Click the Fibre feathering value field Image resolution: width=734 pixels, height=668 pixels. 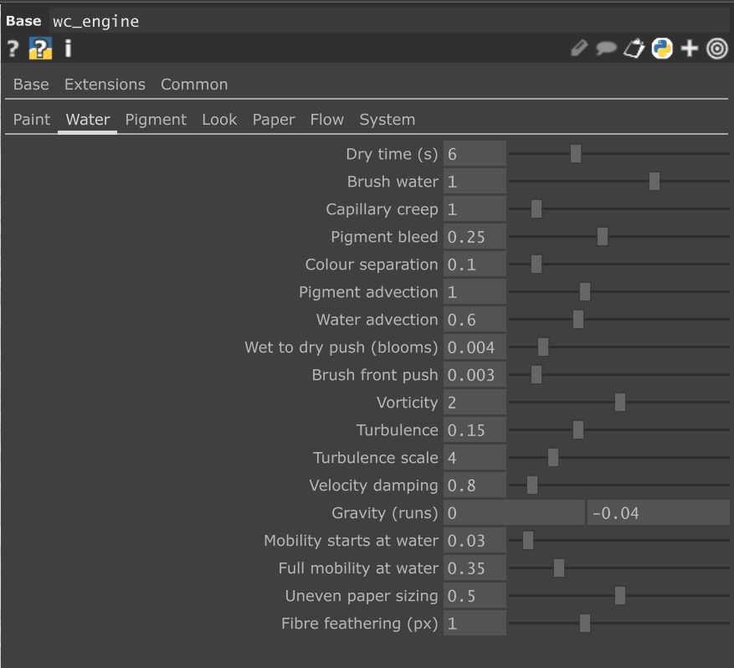click(475, 623)
